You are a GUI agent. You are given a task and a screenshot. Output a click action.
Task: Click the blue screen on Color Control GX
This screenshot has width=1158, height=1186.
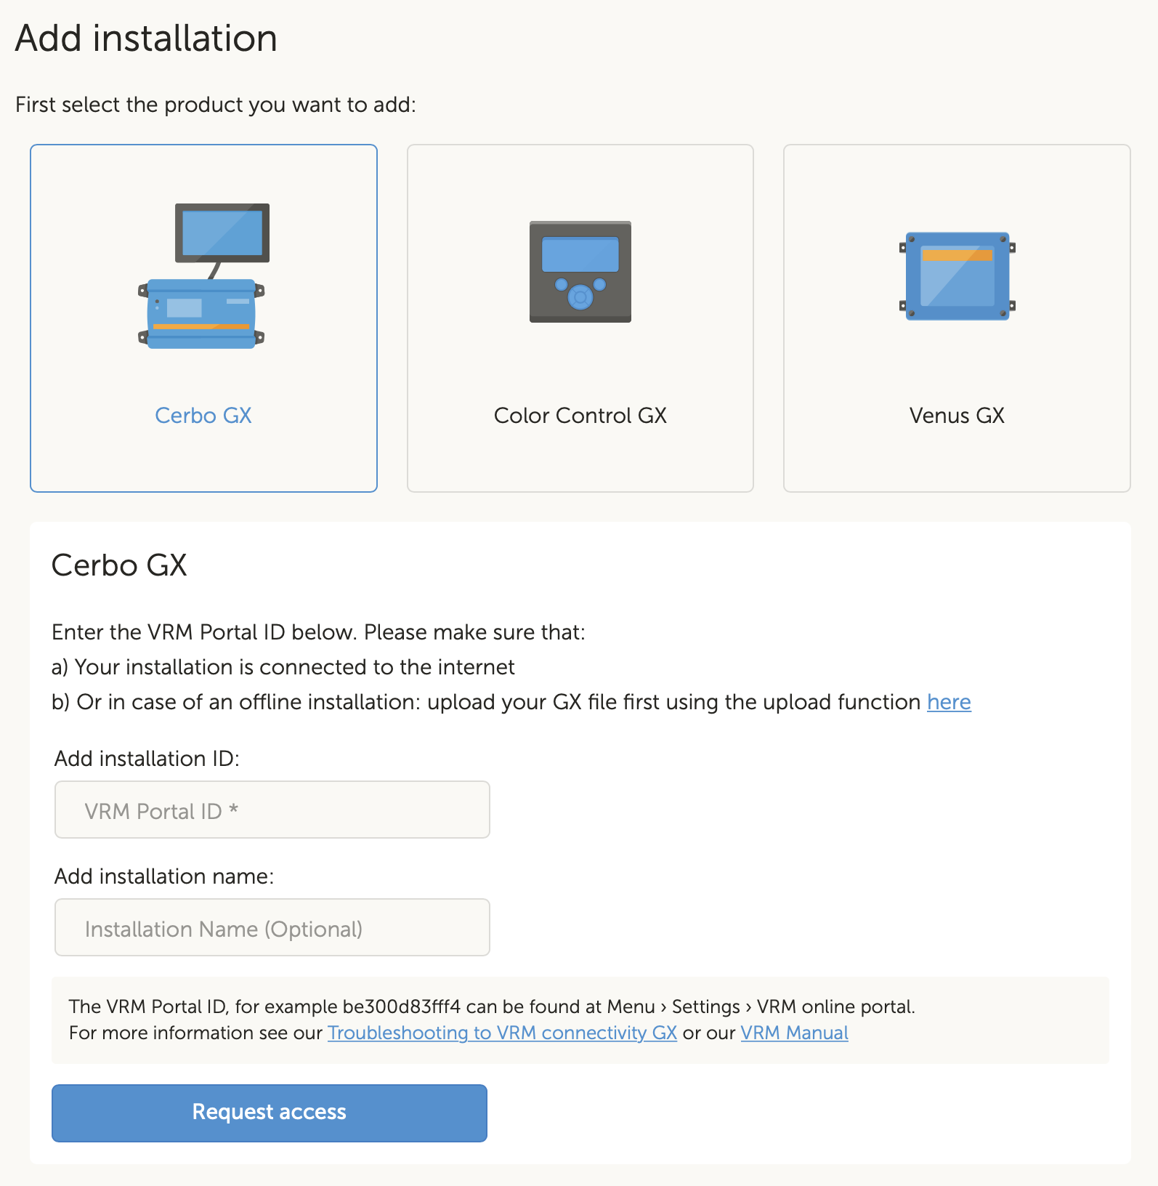(580, 254)
